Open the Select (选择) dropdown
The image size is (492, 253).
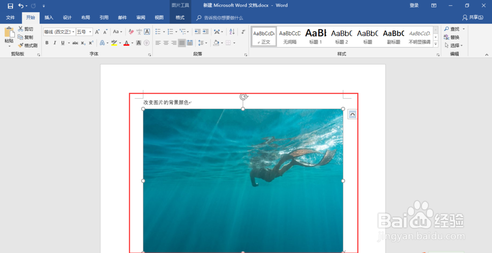(454, 45)
